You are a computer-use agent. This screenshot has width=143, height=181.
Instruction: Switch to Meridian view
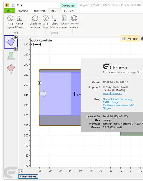[x=130, y=39]
